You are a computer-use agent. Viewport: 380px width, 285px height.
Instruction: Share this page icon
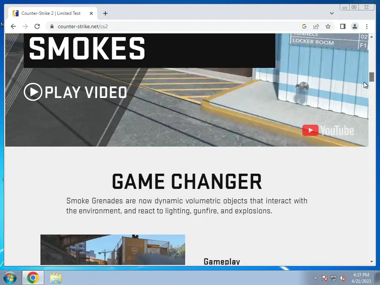click(316, 26)
